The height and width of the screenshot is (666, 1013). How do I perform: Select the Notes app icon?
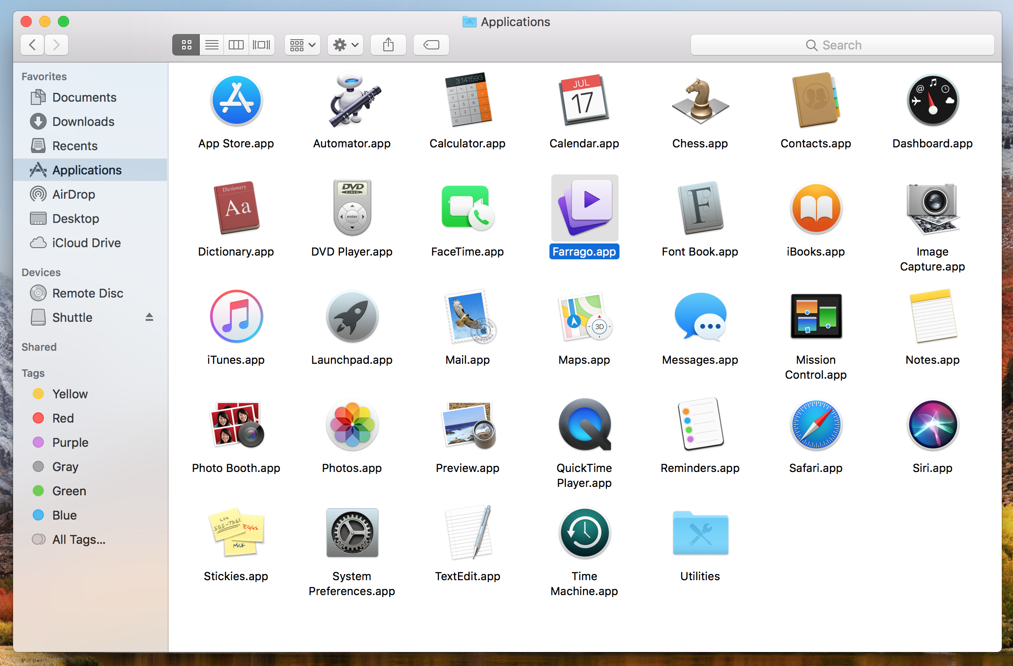pos(933,316)
